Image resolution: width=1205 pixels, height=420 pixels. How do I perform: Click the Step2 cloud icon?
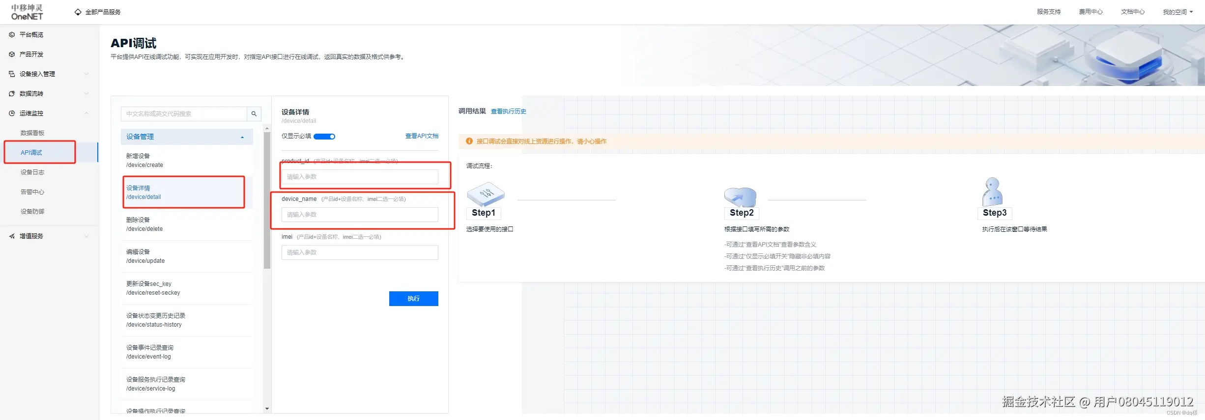click(x=740, y=197)
